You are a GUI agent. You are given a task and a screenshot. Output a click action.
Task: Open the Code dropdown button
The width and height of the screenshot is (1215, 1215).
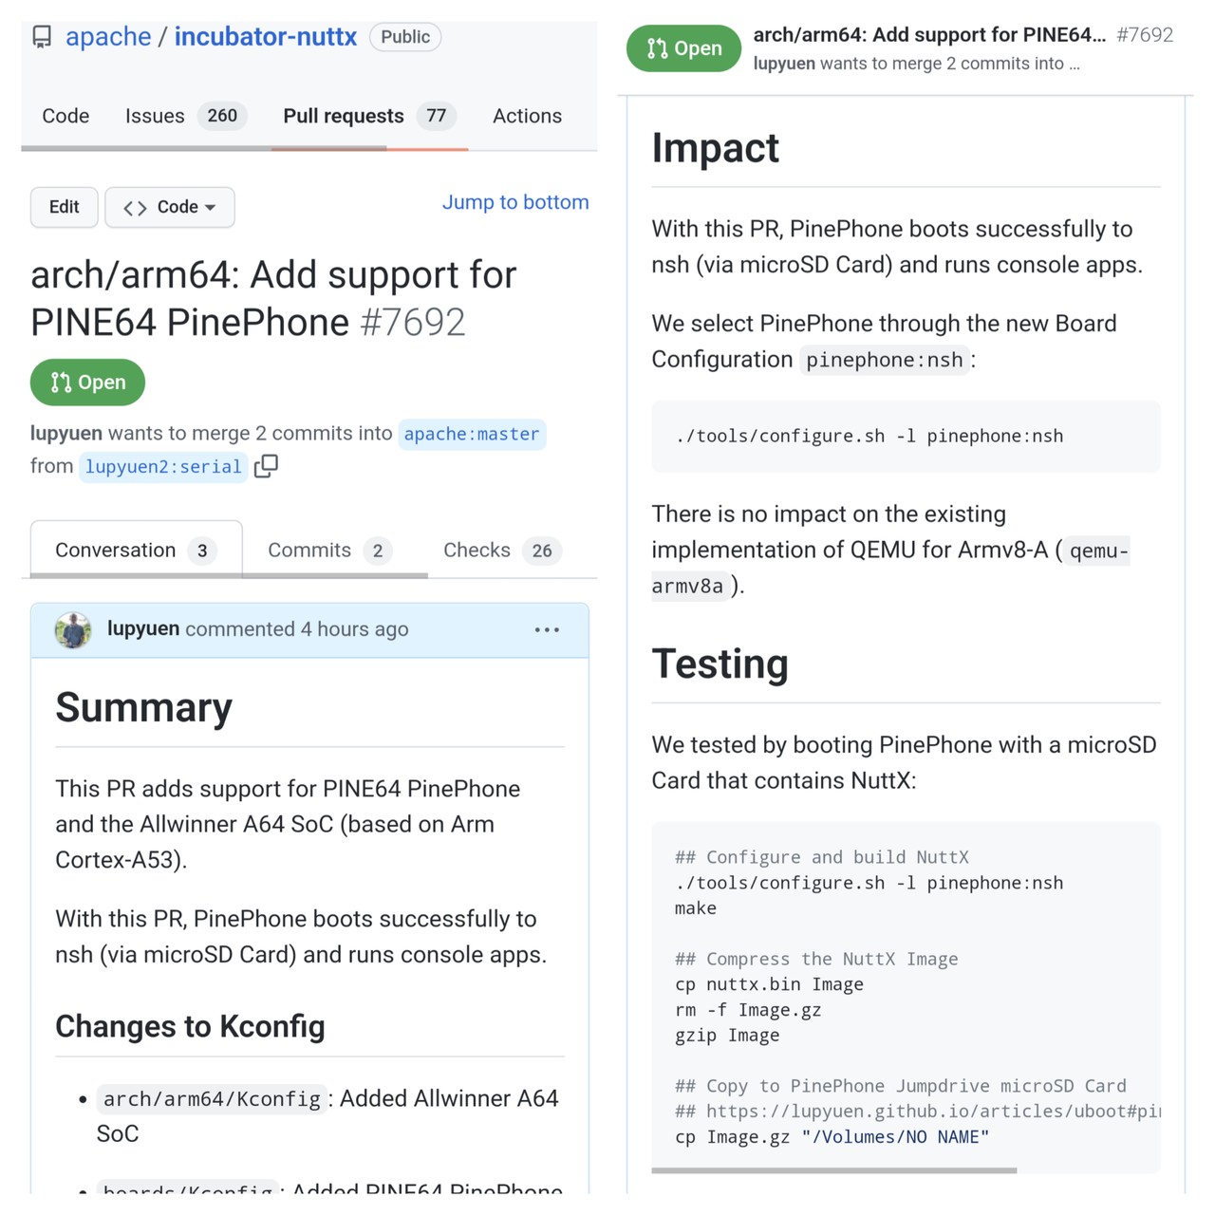(170, 207)
